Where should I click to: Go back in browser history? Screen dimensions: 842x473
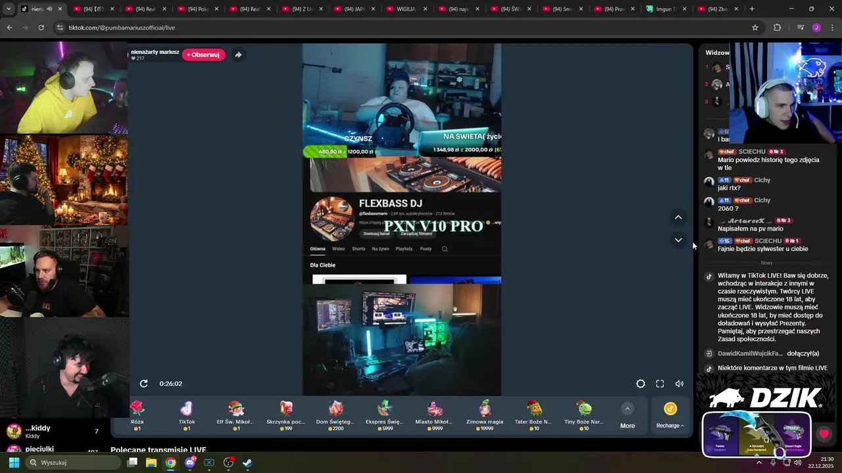[x=9, y=28]
